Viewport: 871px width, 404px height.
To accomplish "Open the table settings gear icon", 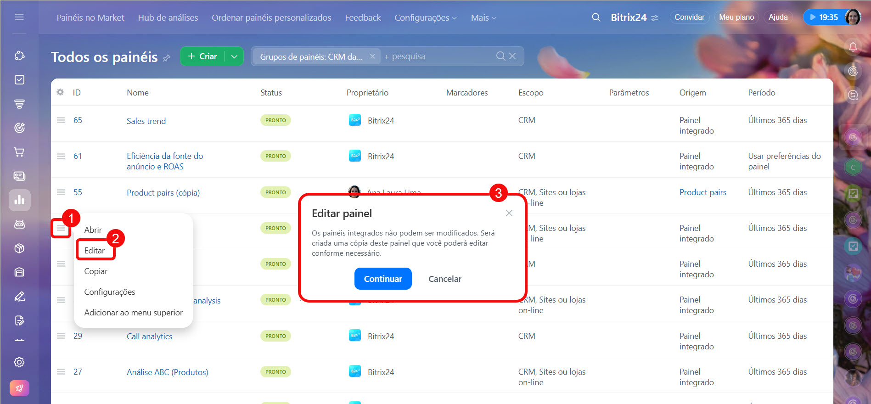I will click(60, 92).
